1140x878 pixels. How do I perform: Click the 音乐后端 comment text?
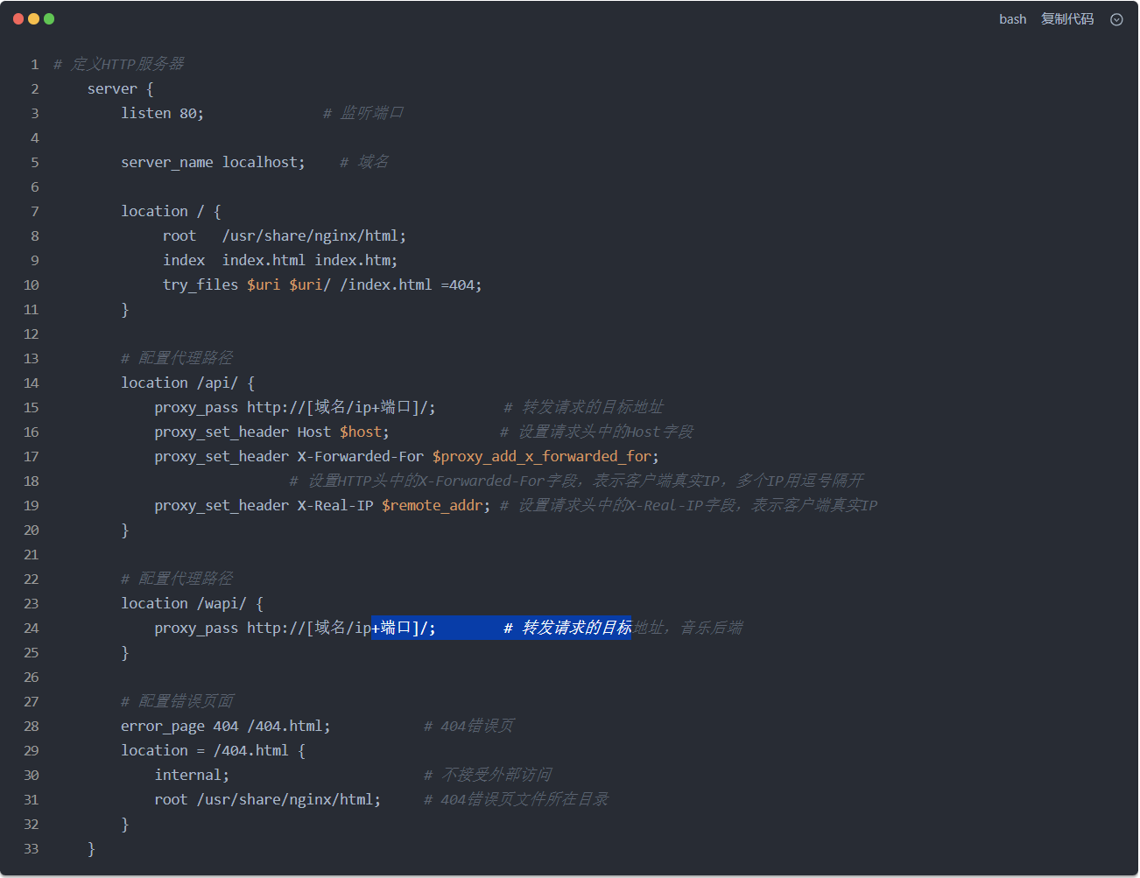pos(711,628)
